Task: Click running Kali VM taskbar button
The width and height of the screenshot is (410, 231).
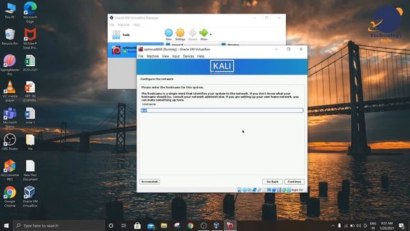Action: [230, 225]
